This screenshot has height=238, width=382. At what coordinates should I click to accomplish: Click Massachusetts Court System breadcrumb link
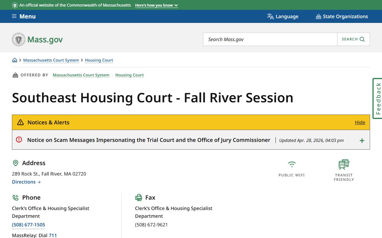(51, 60)
